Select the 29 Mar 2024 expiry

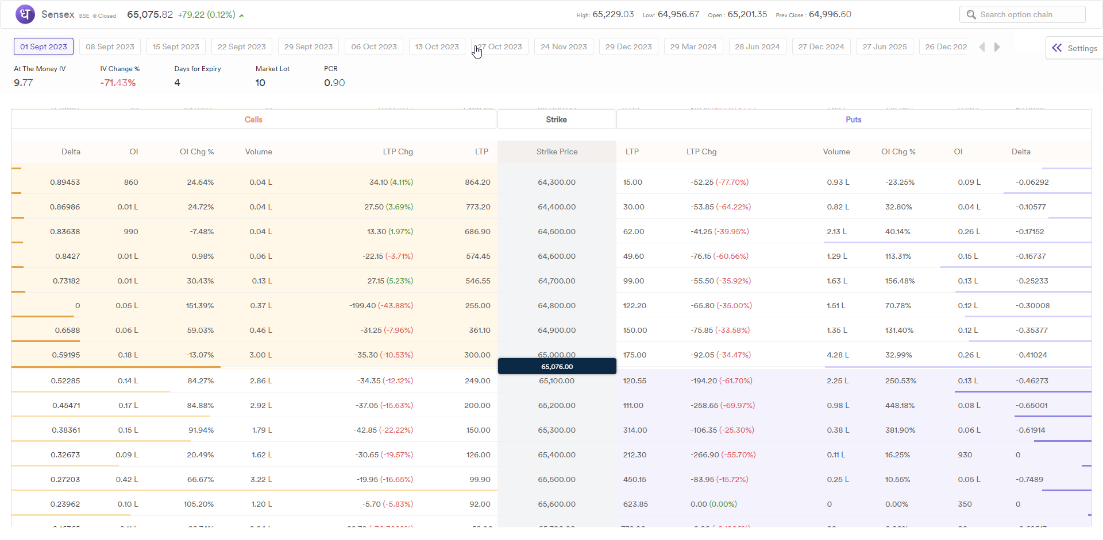pos(693,46)
